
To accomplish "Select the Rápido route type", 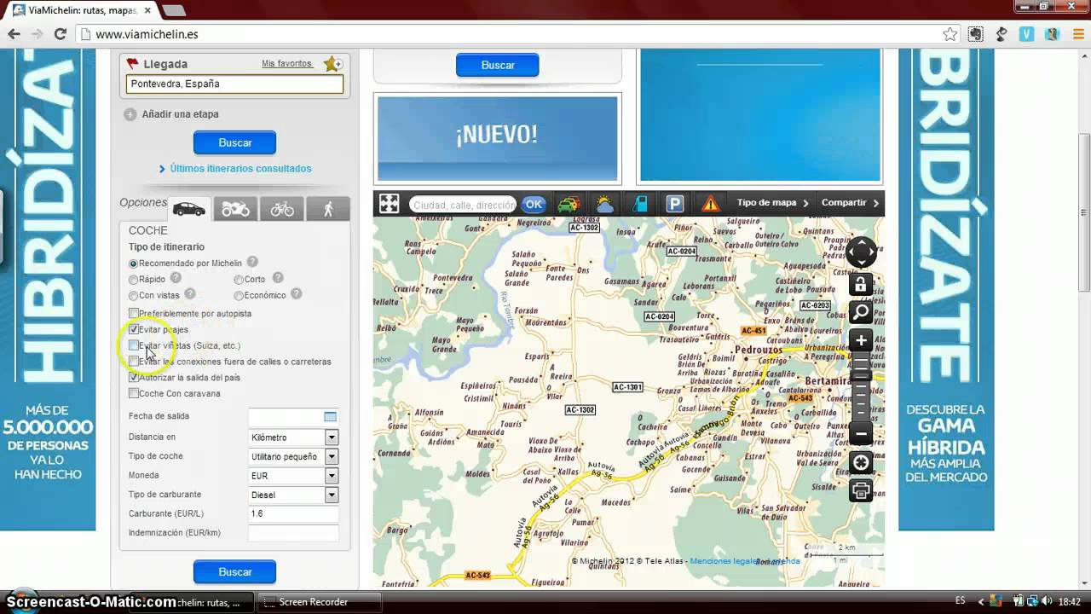I will pos(134,279).
